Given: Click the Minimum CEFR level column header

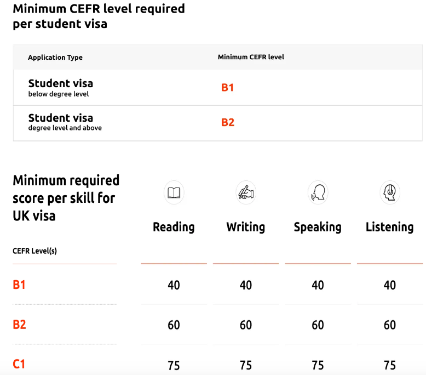Looking at the screenshot, I should point(251,57).
